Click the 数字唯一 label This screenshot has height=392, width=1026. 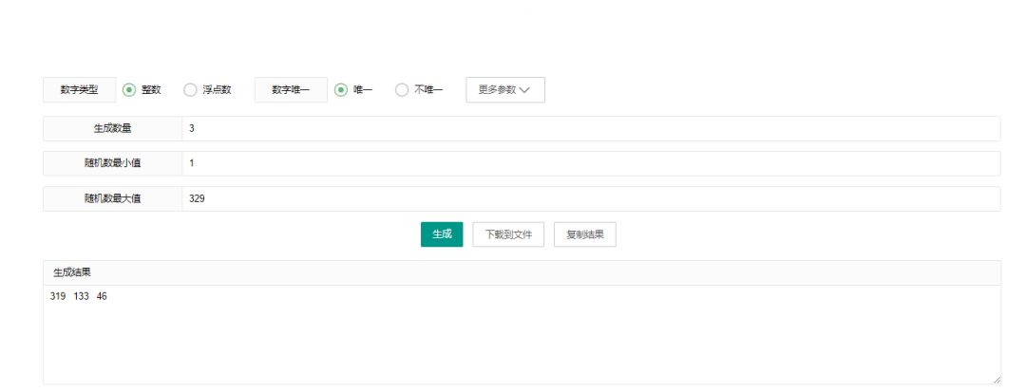click(x=292, y=90)
